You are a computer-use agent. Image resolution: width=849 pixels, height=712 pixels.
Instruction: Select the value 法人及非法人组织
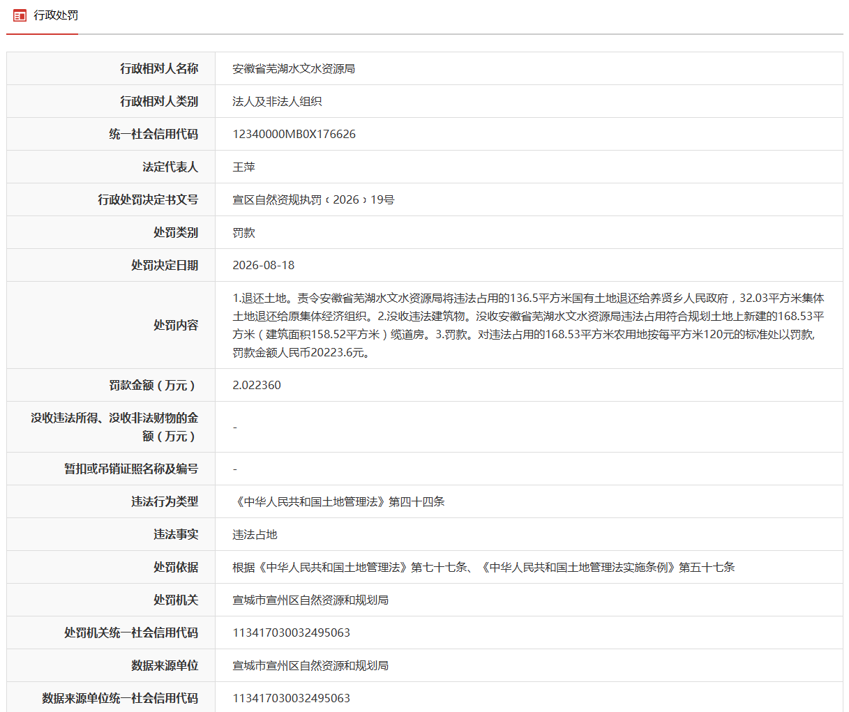pos(277,101)
